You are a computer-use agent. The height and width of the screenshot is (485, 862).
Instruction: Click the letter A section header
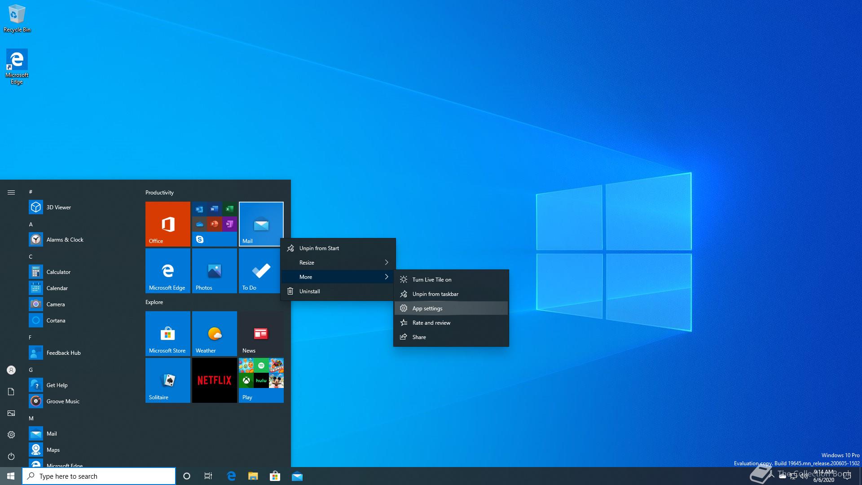pyautogui.click(x=31, y=224)
